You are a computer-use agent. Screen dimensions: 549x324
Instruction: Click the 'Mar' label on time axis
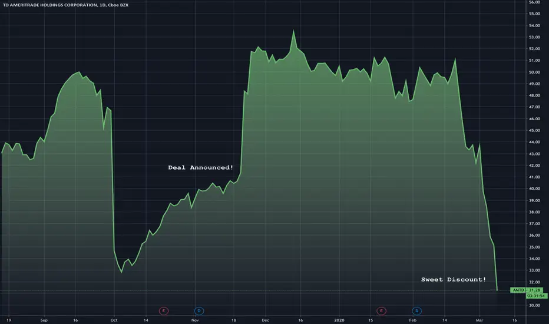tap(479, 320)
